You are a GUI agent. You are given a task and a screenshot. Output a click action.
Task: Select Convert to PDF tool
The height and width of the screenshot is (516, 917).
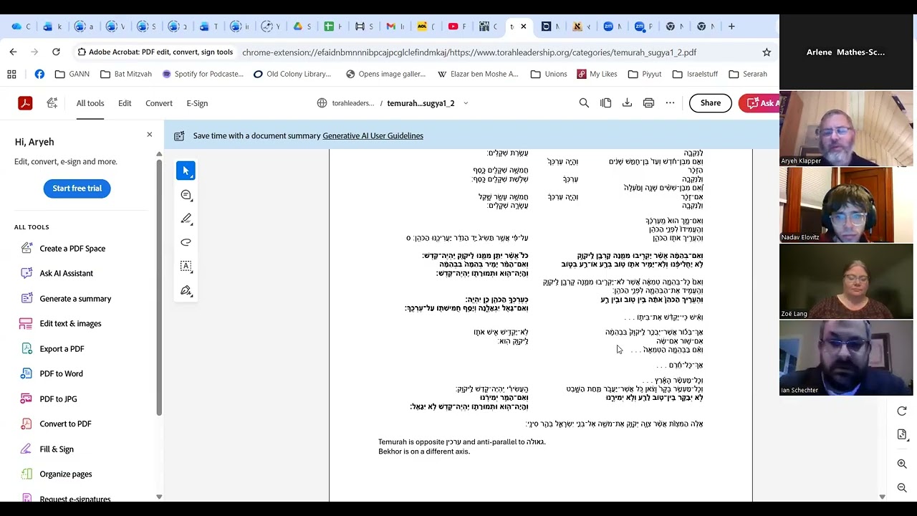pos(65,424)
